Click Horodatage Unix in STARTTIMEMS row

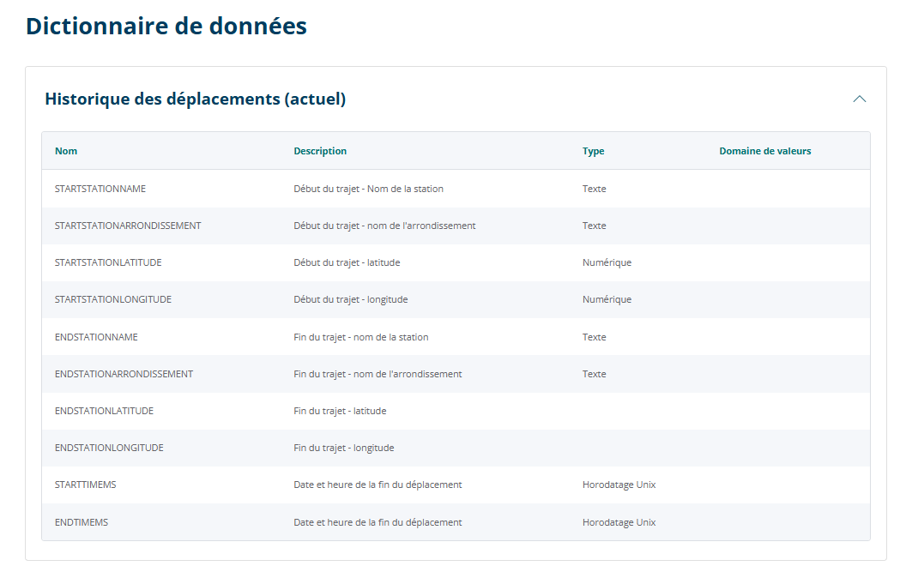tap(619, 485)
